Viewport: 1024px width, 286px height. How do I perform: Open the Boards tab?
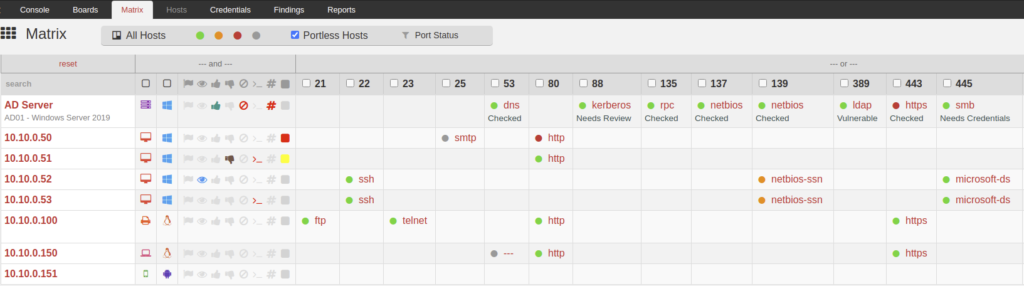coord(85,9)
